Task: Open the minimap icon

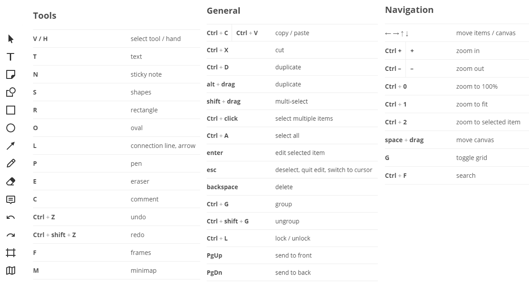Action: point(11,271)
